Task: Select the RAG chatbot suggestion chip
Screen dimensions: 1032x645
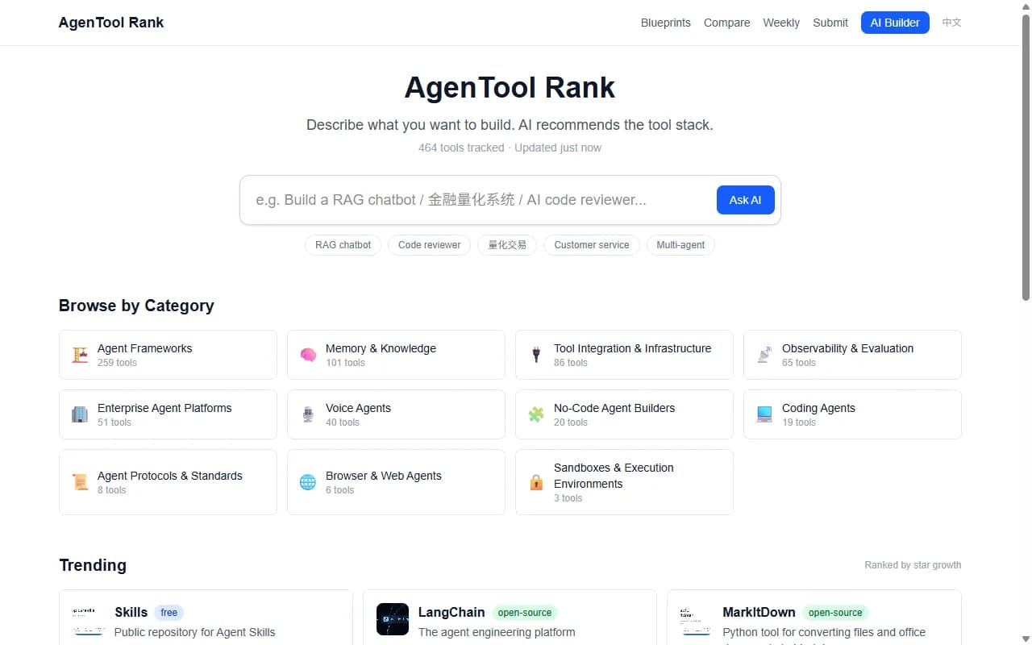Action: pyautogui.click(x=343, y=245)
